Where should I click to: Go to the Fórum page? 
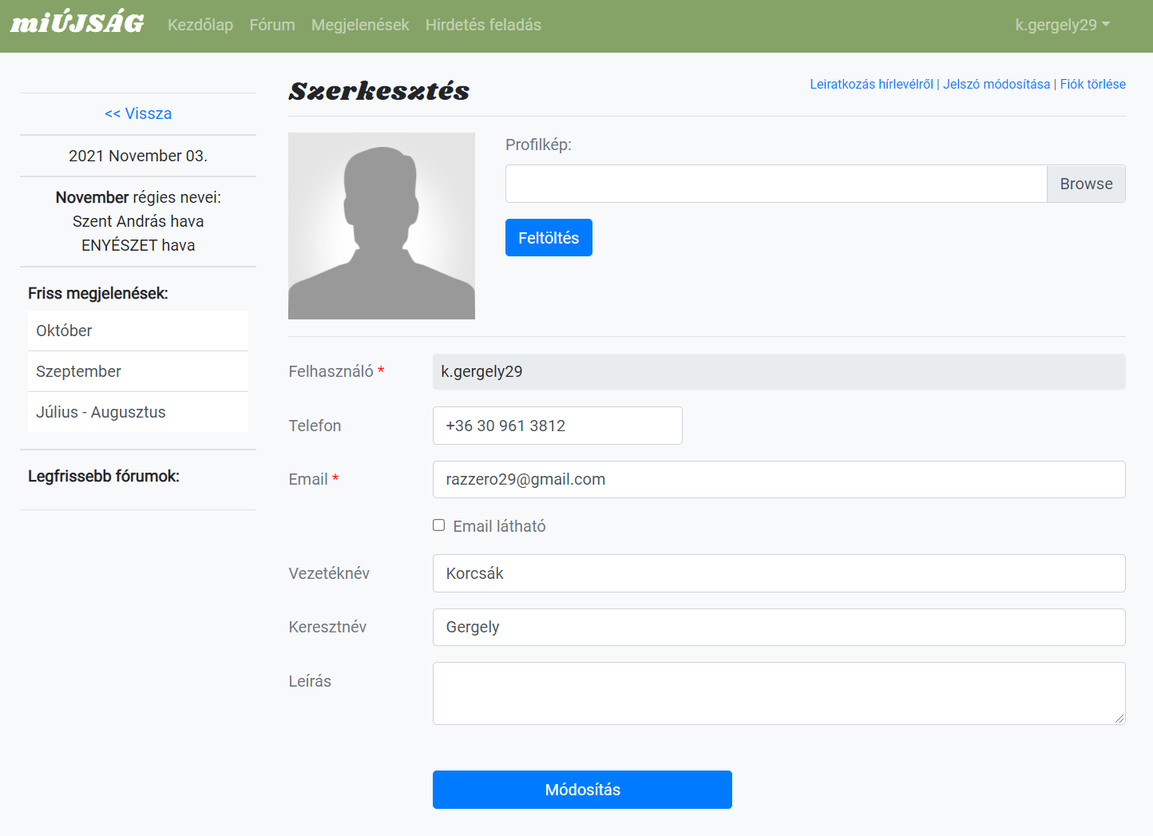tap(272, 25)
